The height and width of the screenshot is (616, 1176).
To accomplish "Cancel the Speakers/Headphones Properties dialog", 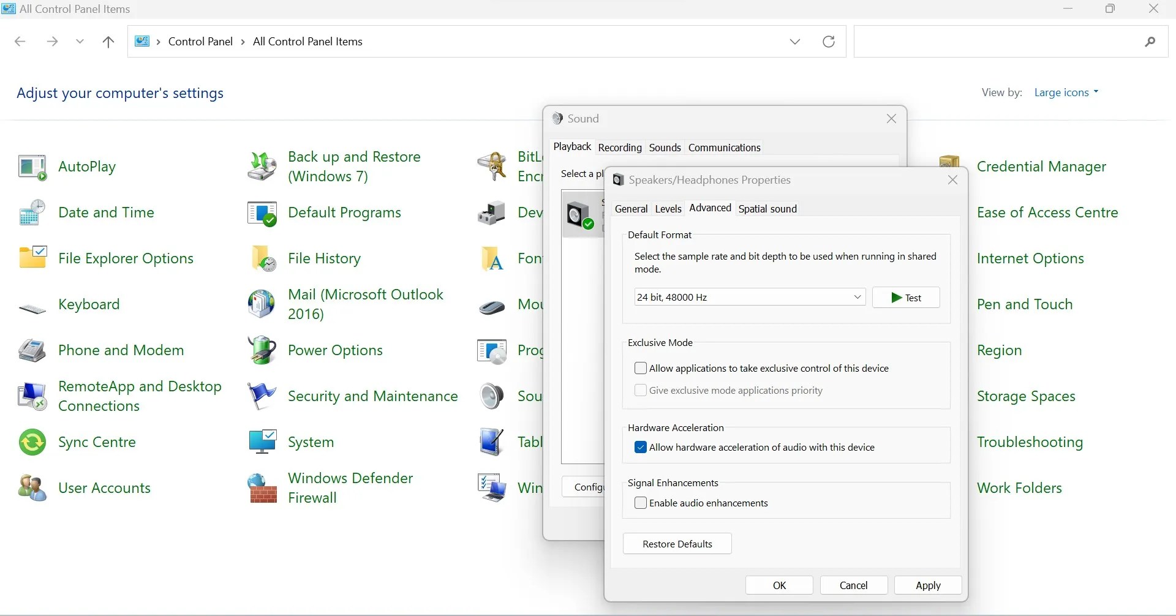I will click(x=854, y=585).
